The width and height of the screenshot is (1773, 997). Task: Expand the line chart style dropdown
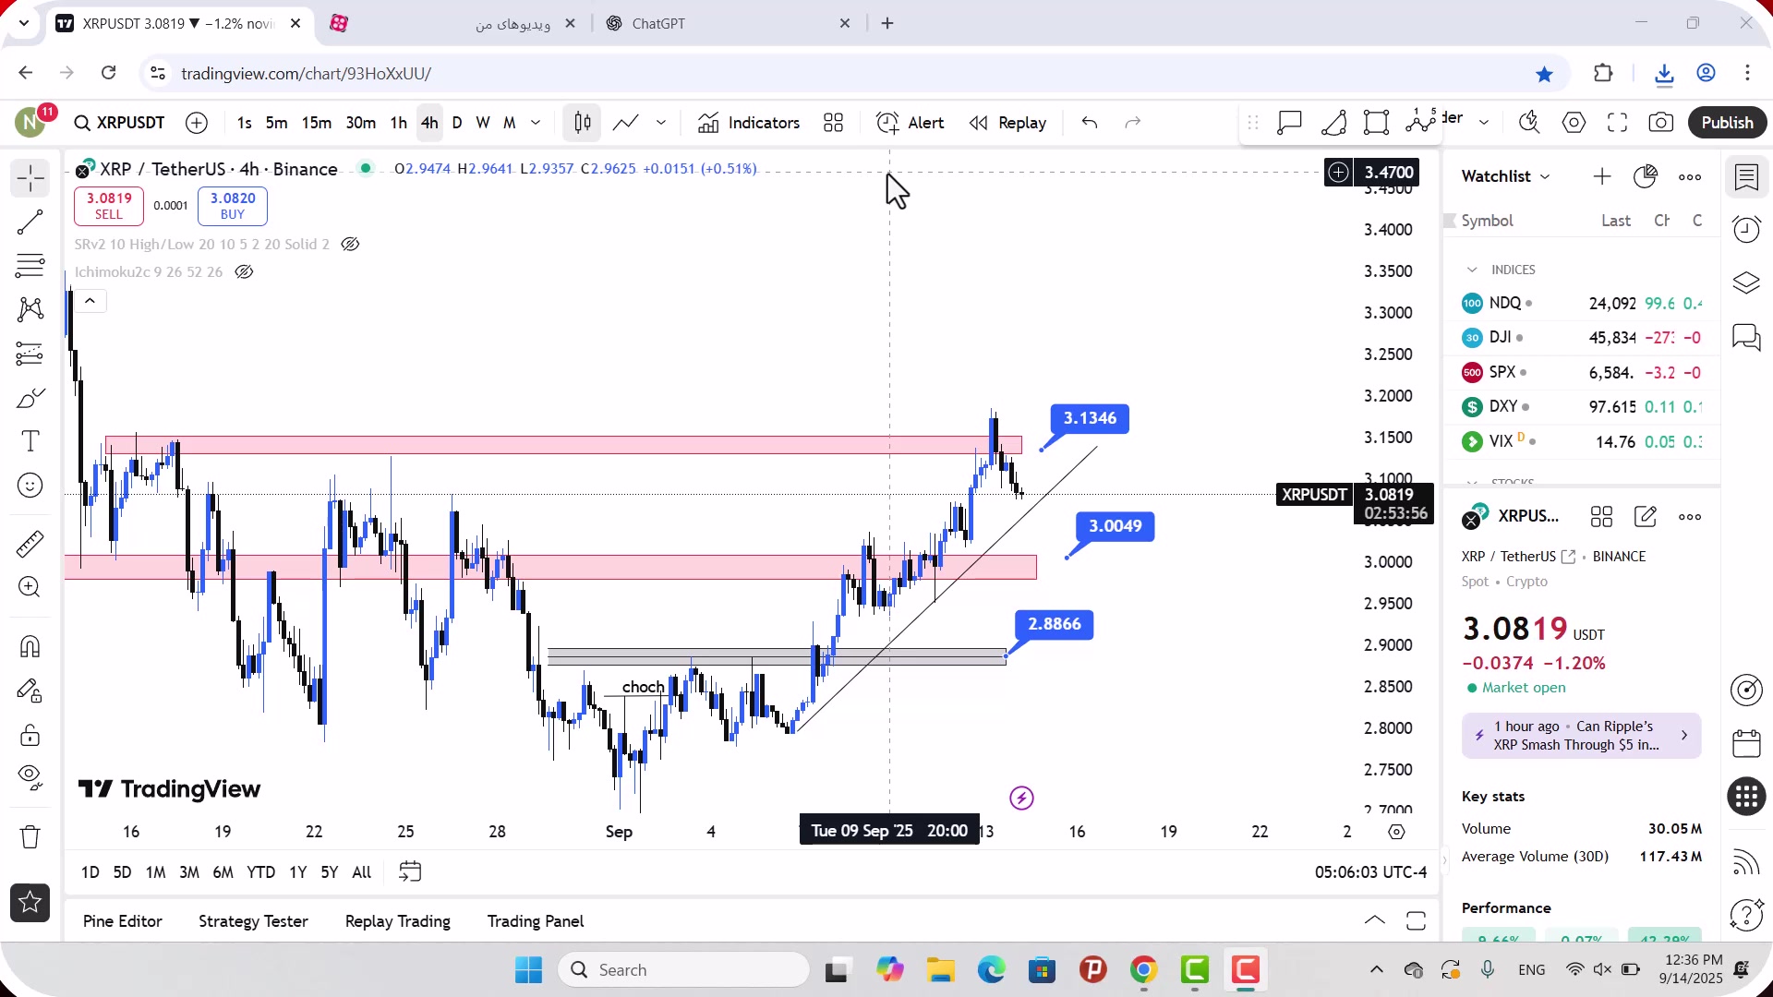tap(661, 123)
